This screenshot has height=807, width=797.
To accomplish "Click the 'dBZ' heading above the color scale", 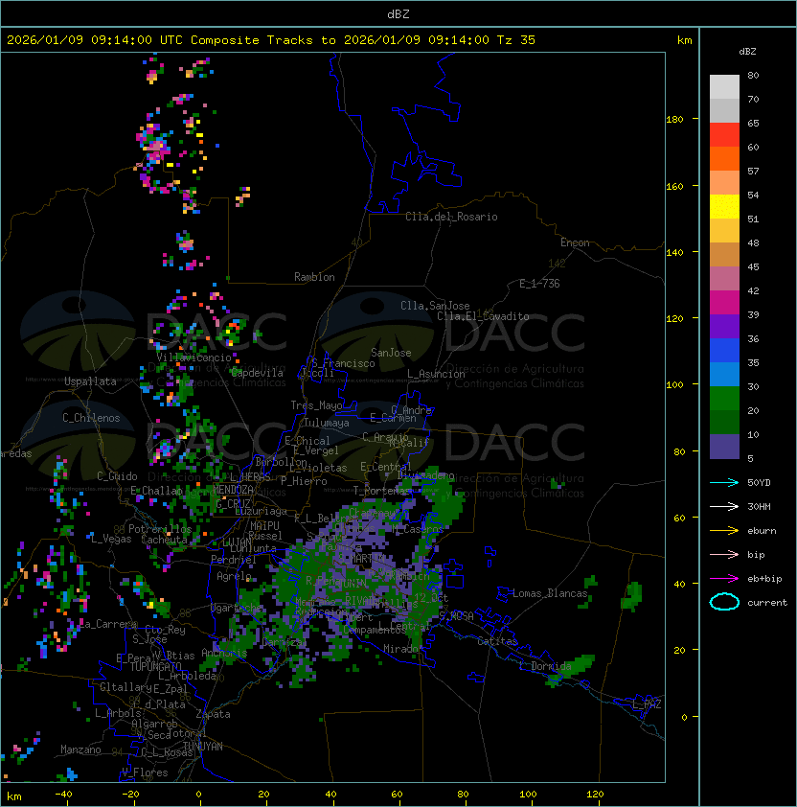I will 747,52.
